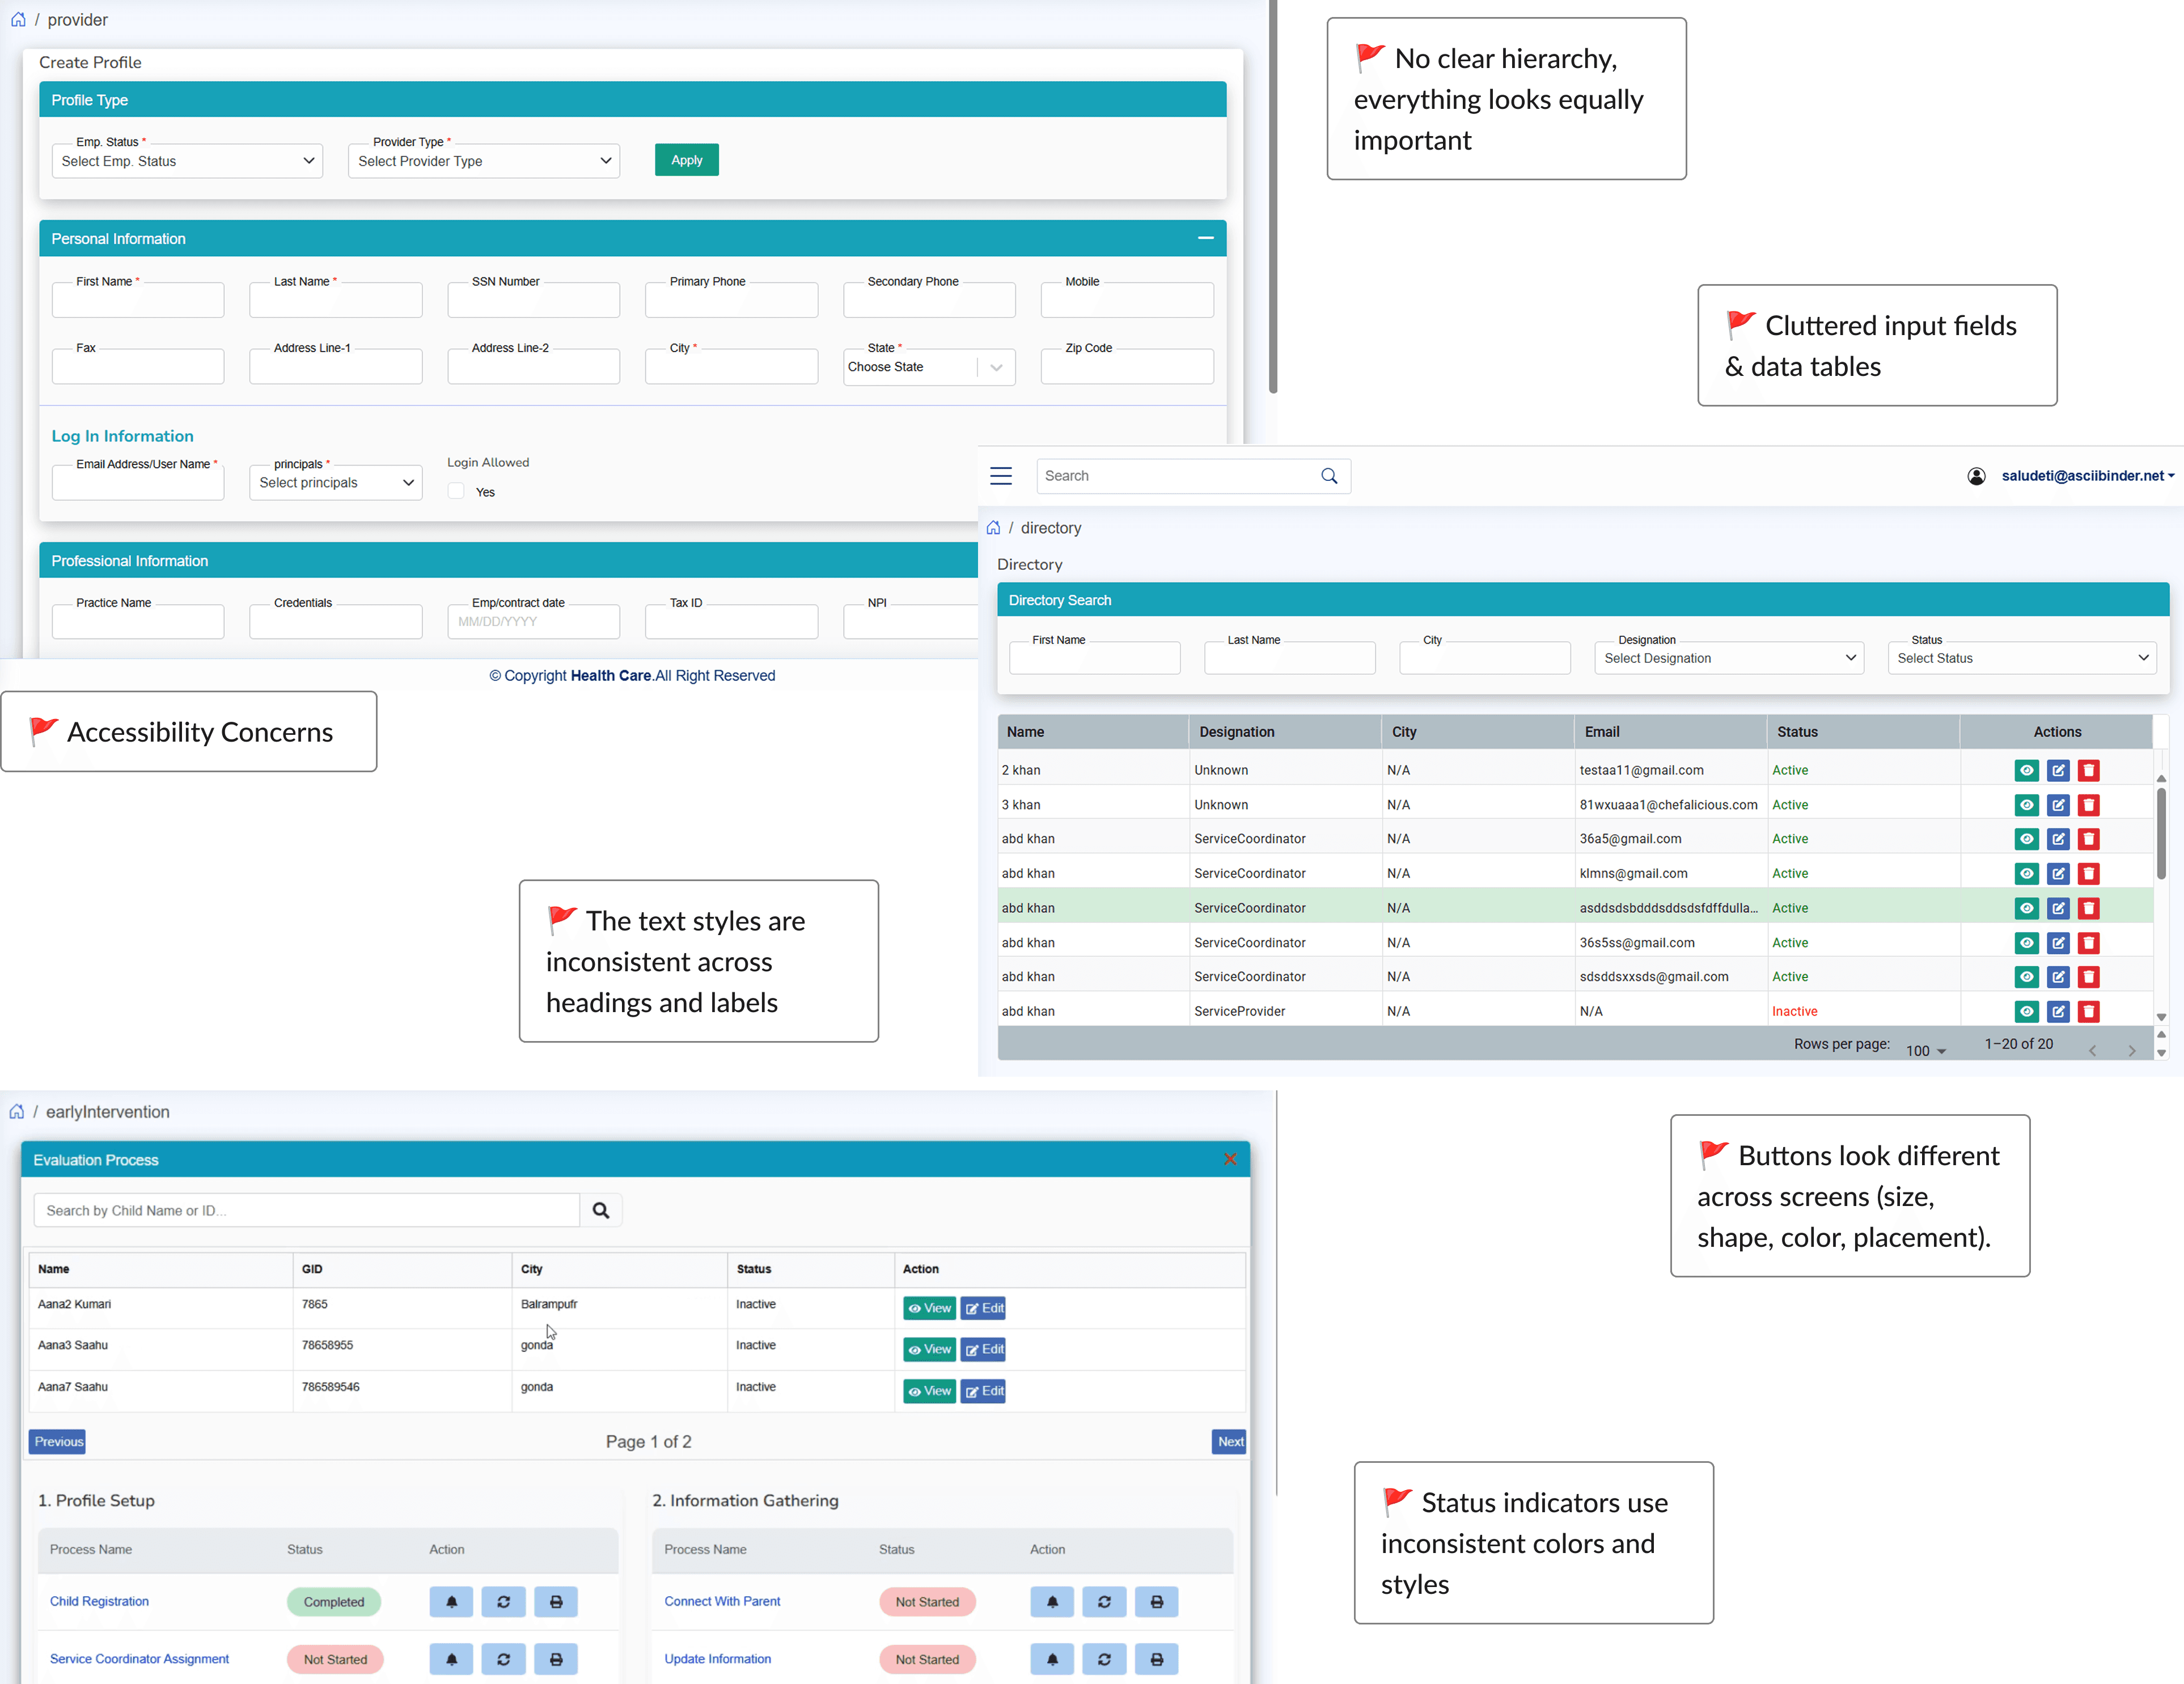Open the Emp. Status dropdown

(x=187, y=161)
